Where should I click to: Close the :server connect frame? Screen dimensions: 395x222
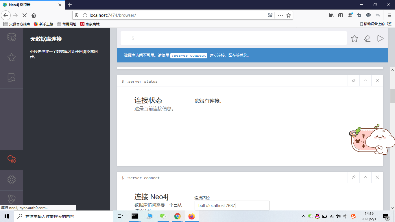pyautogui.click(x=377, y=177)
